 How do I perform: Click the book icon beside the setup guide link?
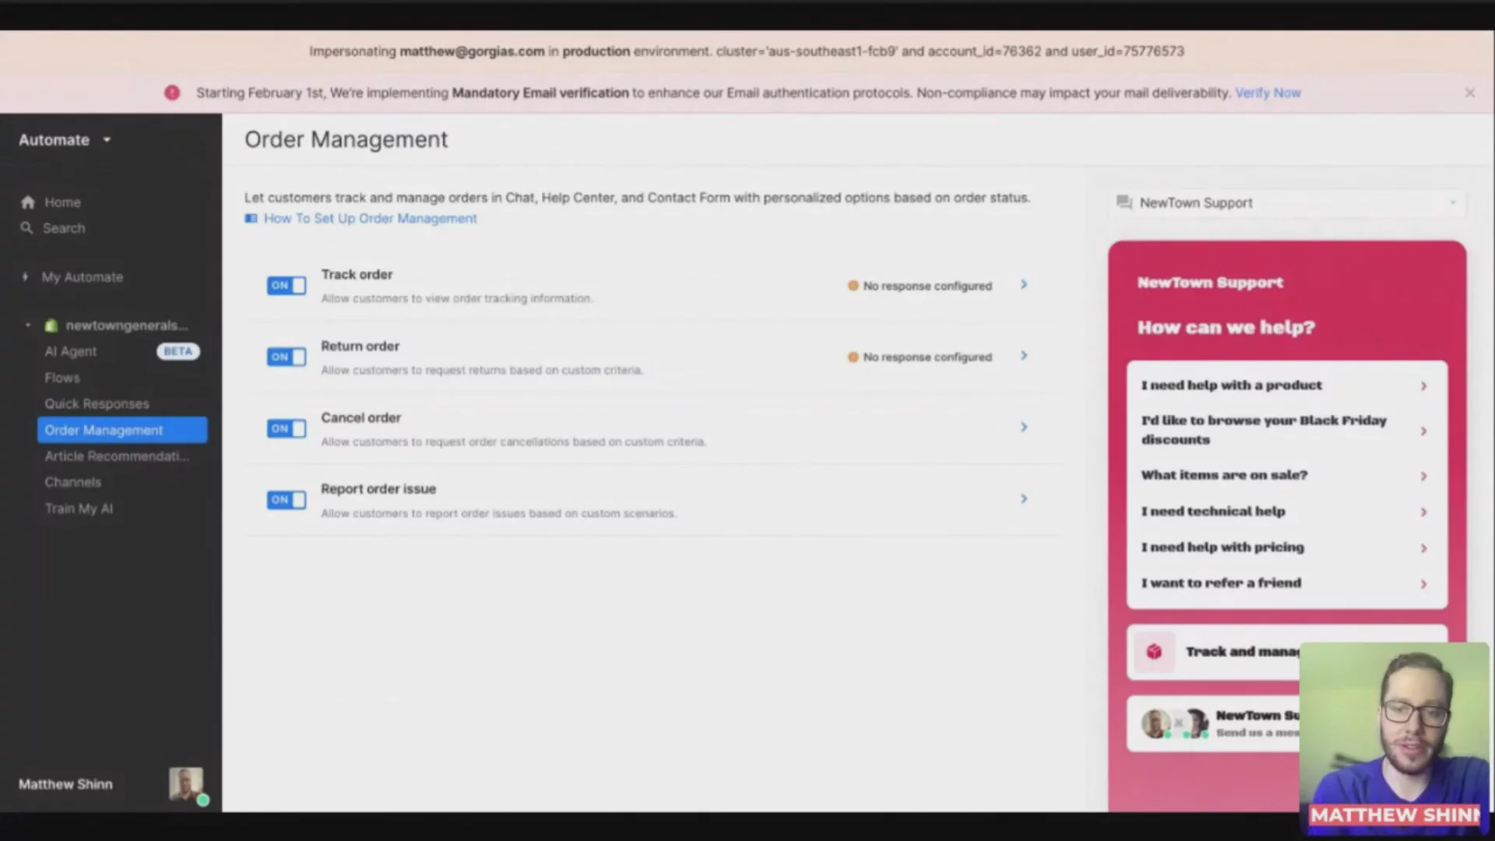pos(251,219)
